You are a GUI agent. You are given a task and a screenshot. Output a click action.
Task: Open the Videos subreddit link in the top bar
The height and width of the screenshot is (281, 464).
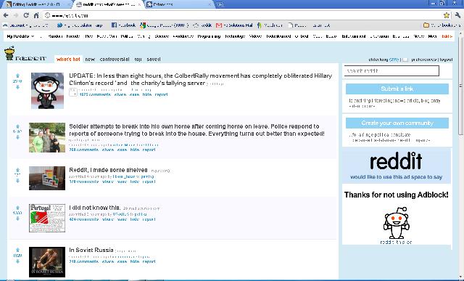tap(255, 36)
